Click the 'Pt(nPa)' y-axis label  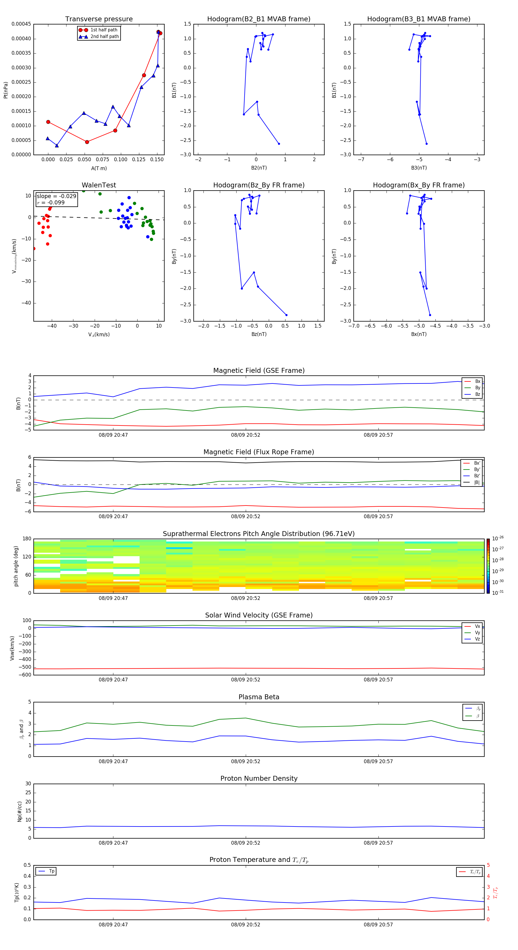(x=5, y=90)
